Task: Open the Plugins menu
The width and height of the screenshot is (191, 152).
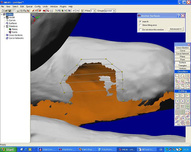Action: [x=63, y=7]
